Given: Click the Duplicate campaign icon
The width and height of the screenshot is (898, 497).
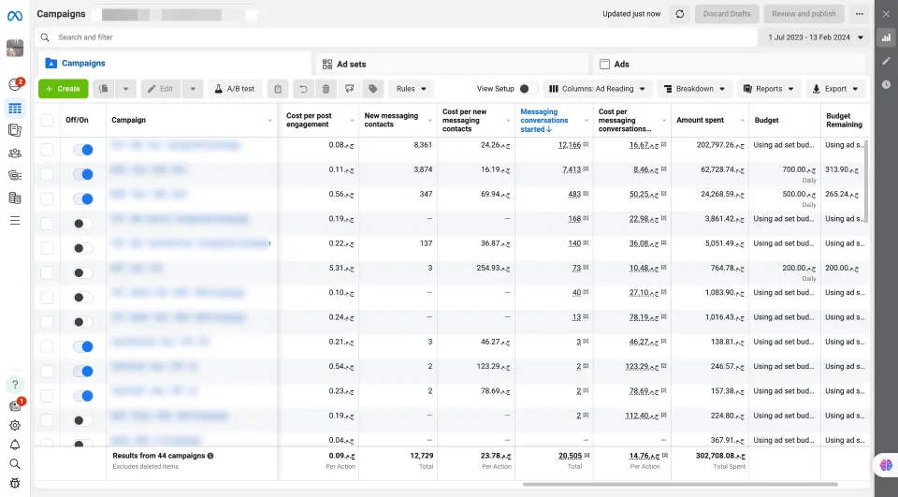Looking at the screenshot, I should (104, 89).
